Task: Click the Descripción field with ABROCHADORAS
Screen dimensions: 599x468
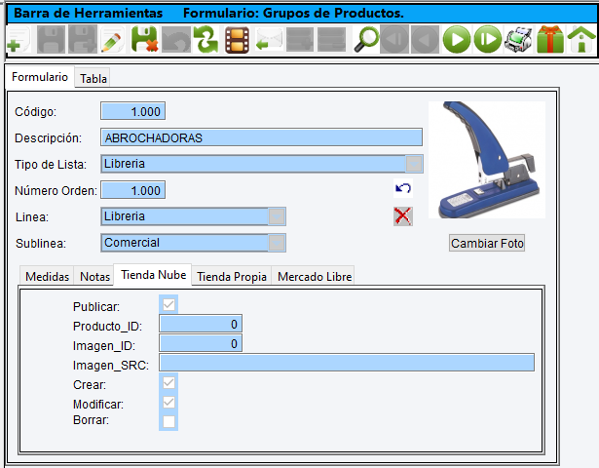Action: pyautogui.click(x=261, y=137)
